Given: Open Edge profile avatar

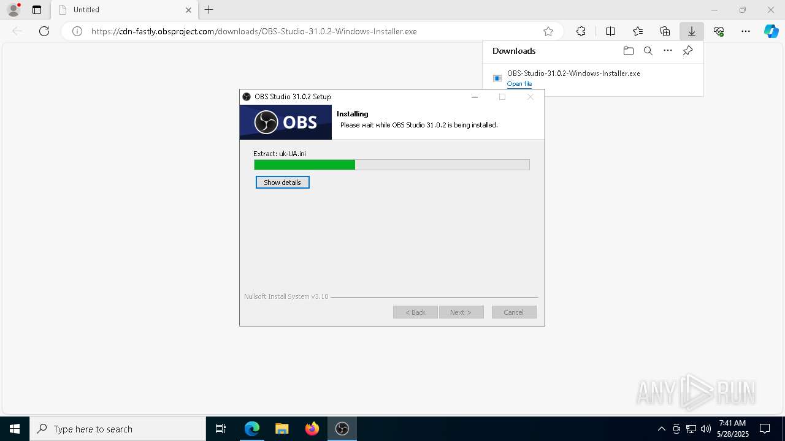Looking at the screenshot, I should (13, 10).
